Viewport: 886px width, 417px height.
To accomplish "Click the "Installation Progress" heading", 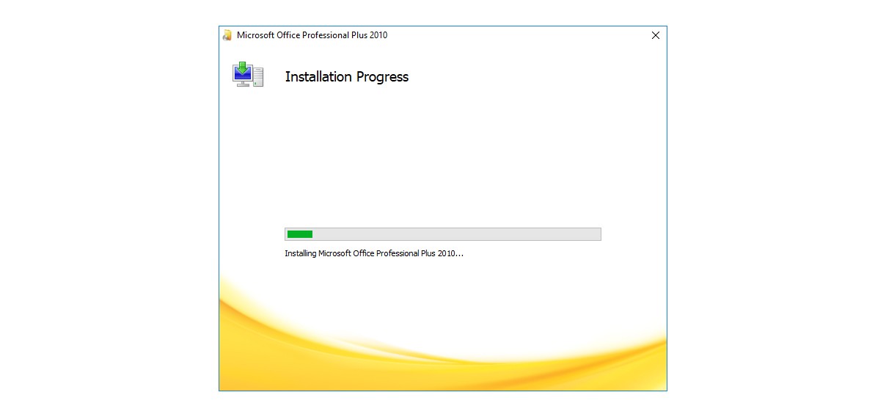I will (347, 77).
